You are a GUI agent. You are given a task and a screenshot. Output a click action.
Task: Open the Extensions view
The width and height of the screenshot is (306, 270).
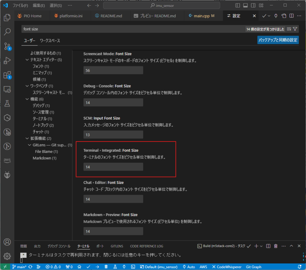click(x=7, y=75)
